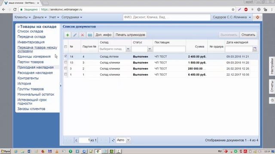Toggle the select-all checkbox in the table header
Viewport: 275px width, 154px height.
coord(66,47)
